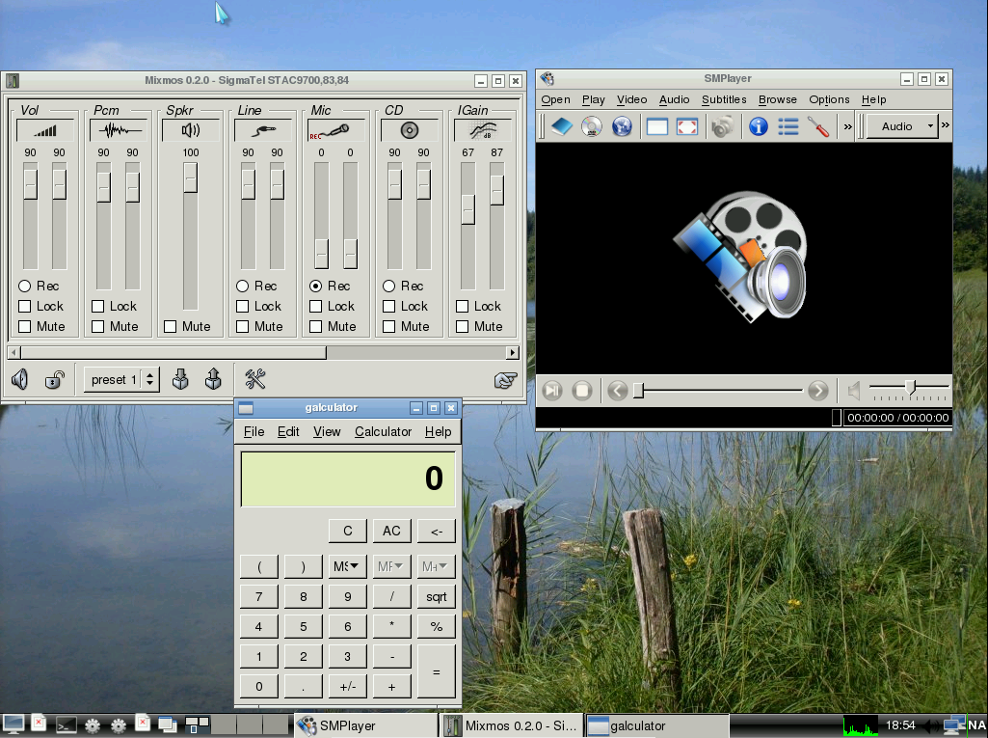Check the Spkr Mute checkbox

tap(170, 326)
